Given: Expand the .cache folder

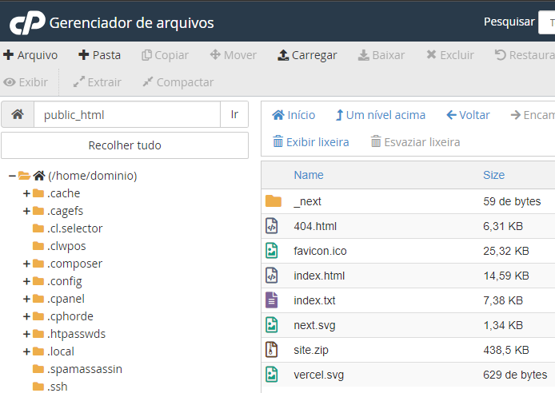Looking at the screenshot, I should 26,193.
